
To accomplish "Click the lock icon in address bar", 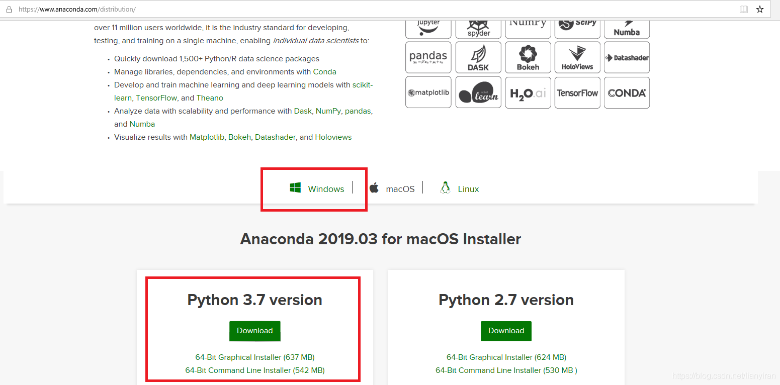I will [x=9, y=10].
